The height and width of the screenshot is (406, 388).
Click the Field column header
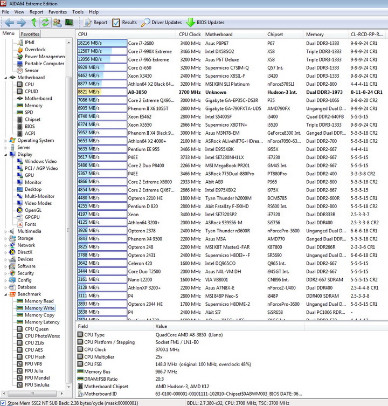(x=114, y=326)
